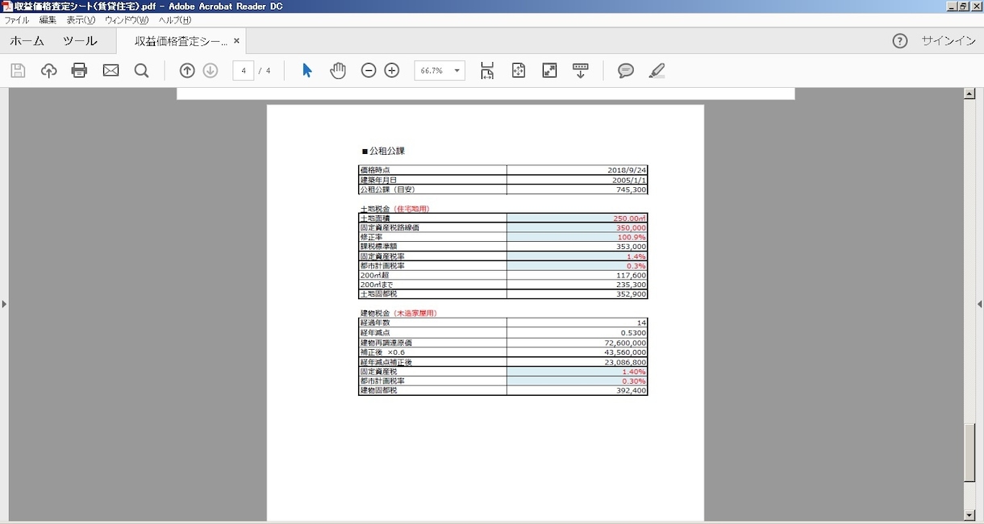The image size is (984, 524).
Task: Open the help question mark icon
Action: (900, 41)
